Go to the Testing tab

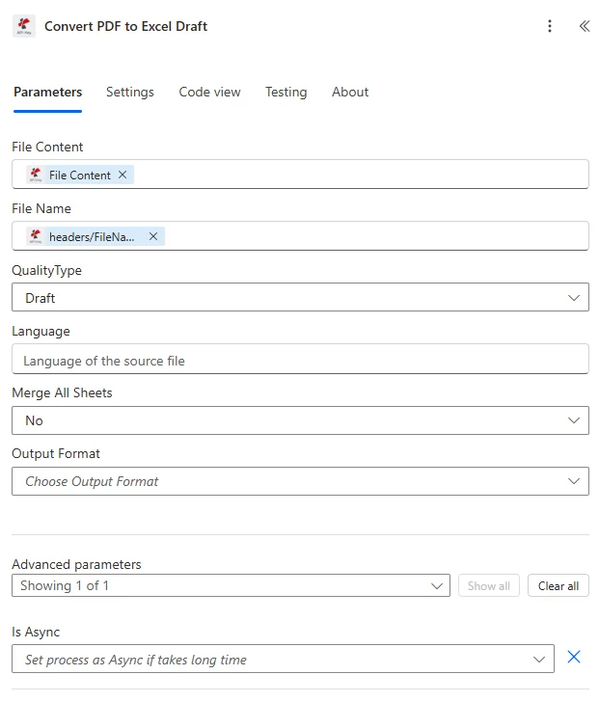click(286, 93)
